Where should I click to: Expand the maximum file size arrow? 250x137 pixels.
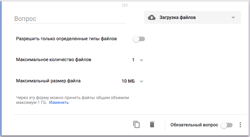coord(141,81)
